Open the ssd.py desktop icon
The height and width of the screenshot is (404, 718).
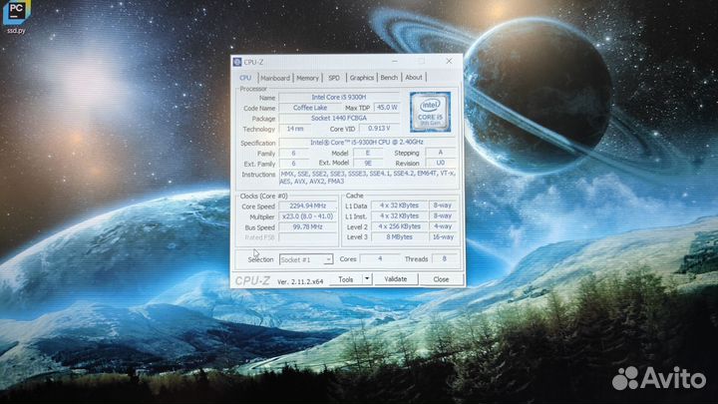click(x=17, y=17)
